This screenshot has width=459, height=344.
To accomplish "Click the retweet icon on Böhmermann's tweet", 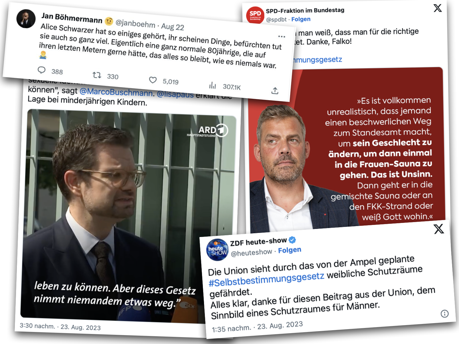I will pyautogui.click(x=97, y=75).
